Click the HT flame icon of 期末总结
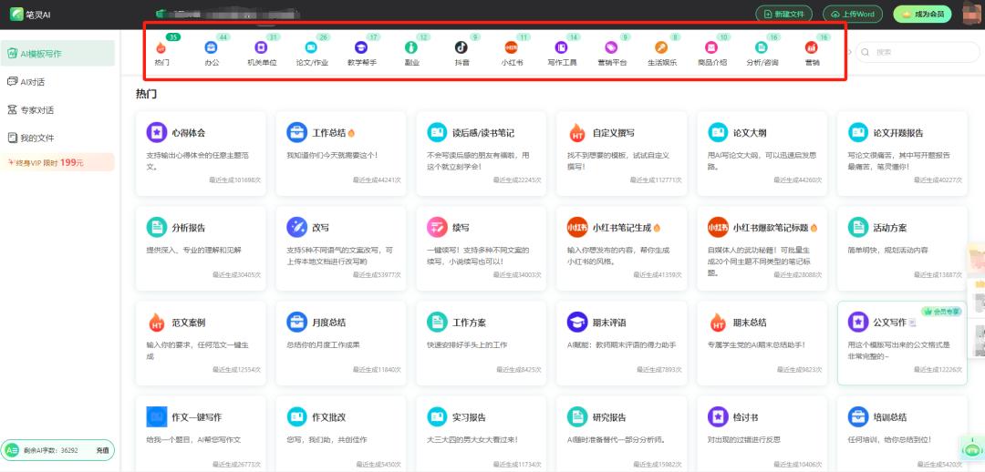 718,322
